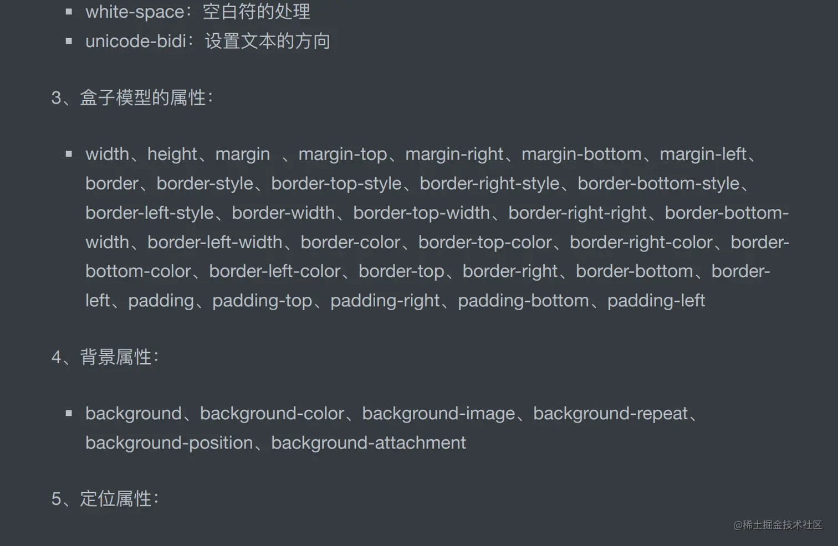Screen dimensions: 838x546
Task: Click the 'border-left-width' property text
Action: 214,242
